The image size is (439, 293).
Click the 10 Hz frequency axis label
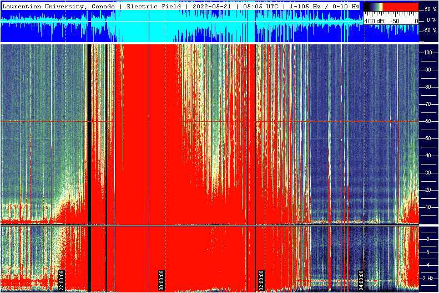pyautogui.click(x=428, y=207)
